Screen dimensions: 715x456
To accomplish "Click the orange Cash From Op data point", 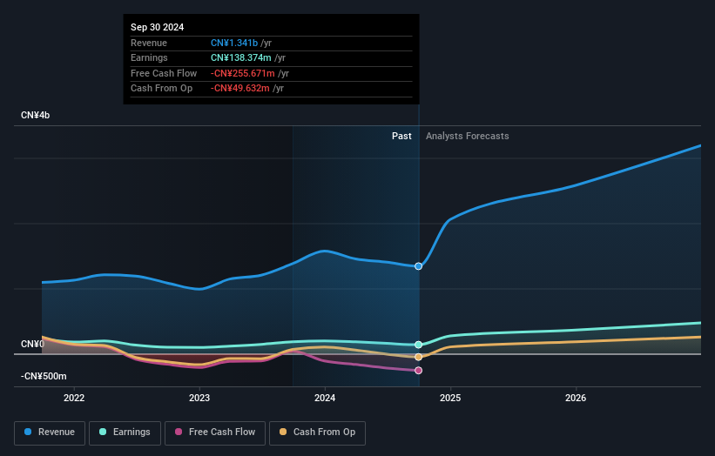I will click(x=418, y=357).
